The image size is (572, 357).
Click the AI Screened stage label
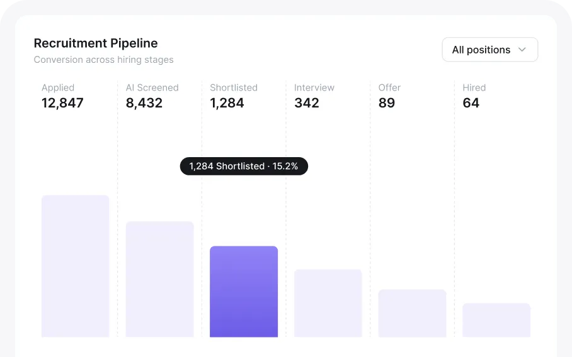(x=152, y=88)
